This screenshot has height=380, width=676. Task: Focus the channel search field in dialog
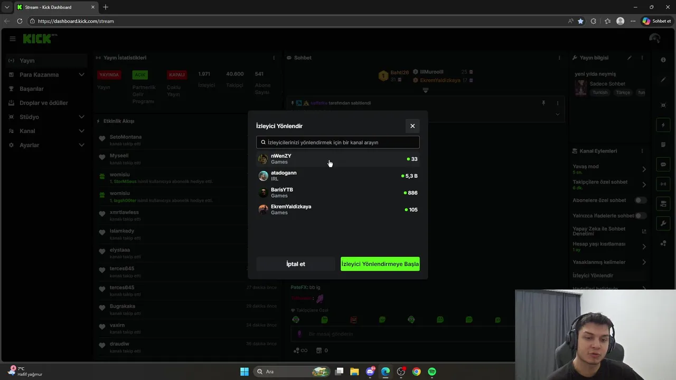coord(338,142)
